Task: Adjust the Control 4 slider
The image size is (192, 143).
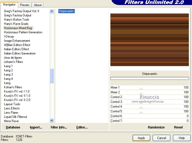Action: [149, 107]
